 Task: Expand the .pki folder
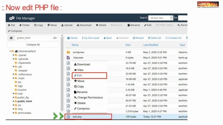click(13, 67)
